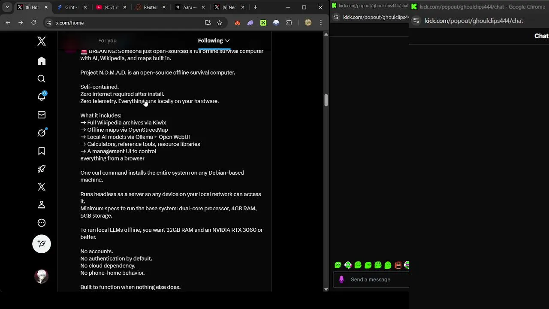Switch to the For you timeline tab

pyautogui.click(x=107, y=40)
